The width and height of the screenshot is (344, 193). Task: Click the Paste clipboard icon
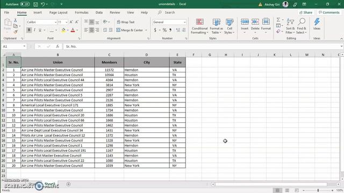tap(8, 23)
